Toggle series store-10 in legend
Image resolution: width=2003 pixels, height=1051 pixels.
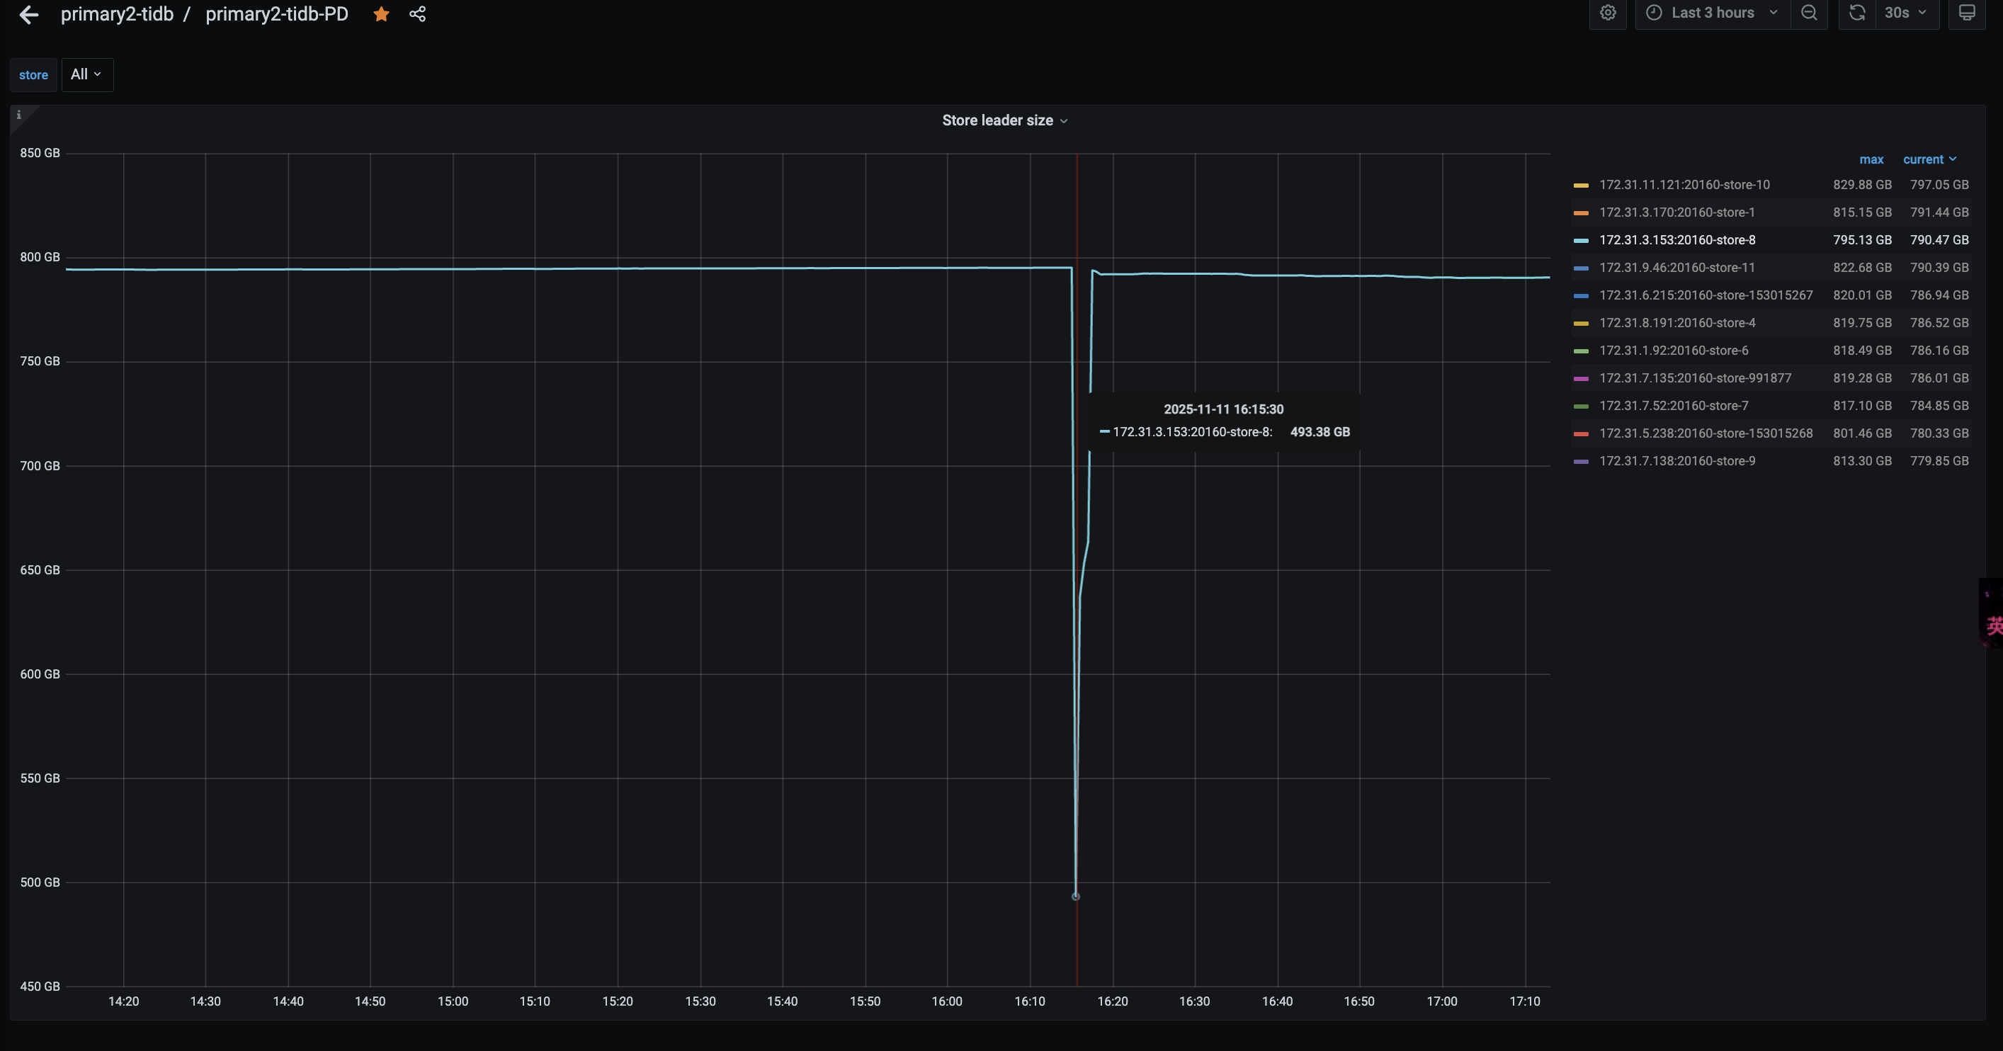pos(1684,185)
